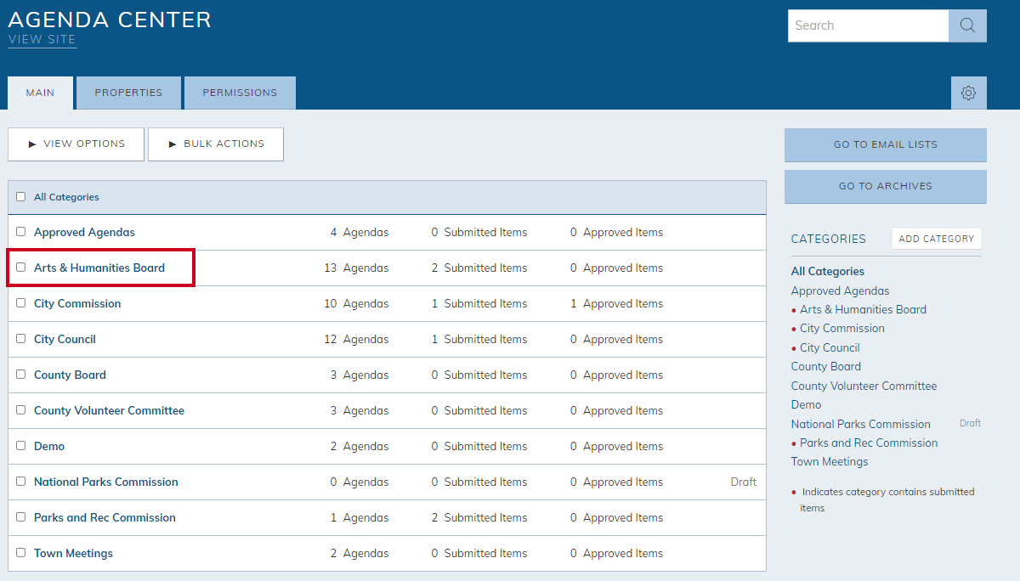The image size is (1020, 581).
Task: Select County Board in the sidebar
Action: (826, 366)
